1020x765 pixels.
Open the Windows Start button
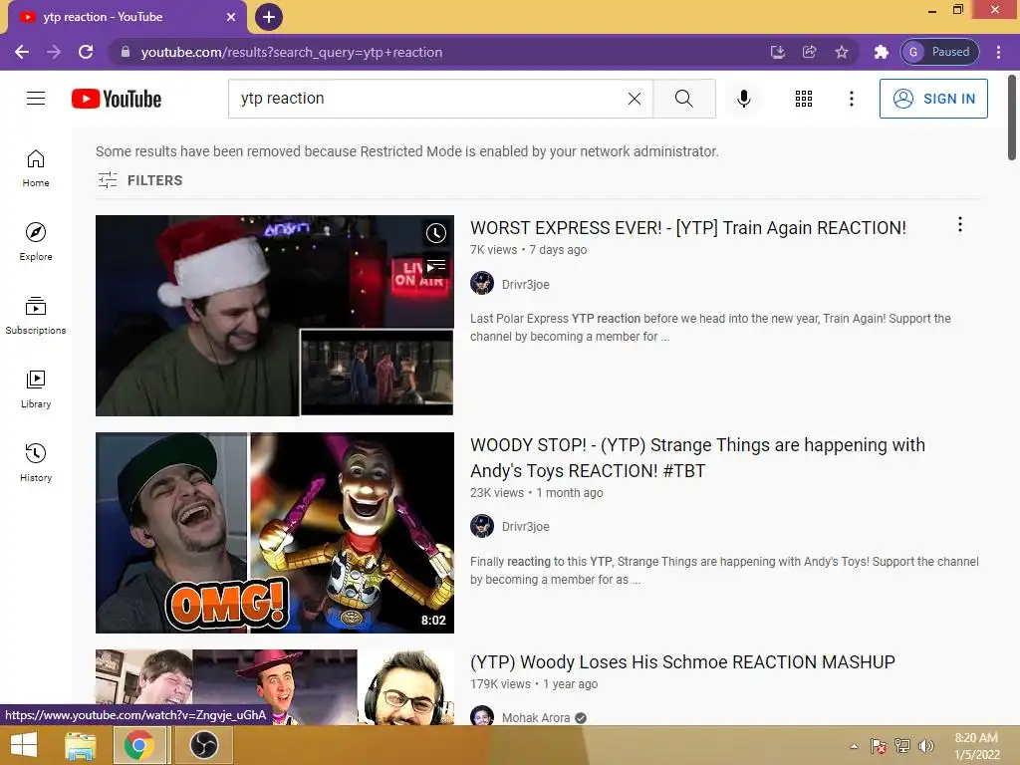pyautogui.click(x=24, y=745)
